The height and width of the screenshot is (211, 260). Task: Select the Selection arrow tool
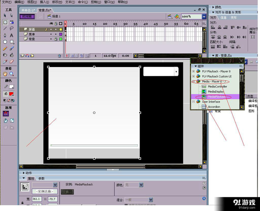(x=5, y=15)
